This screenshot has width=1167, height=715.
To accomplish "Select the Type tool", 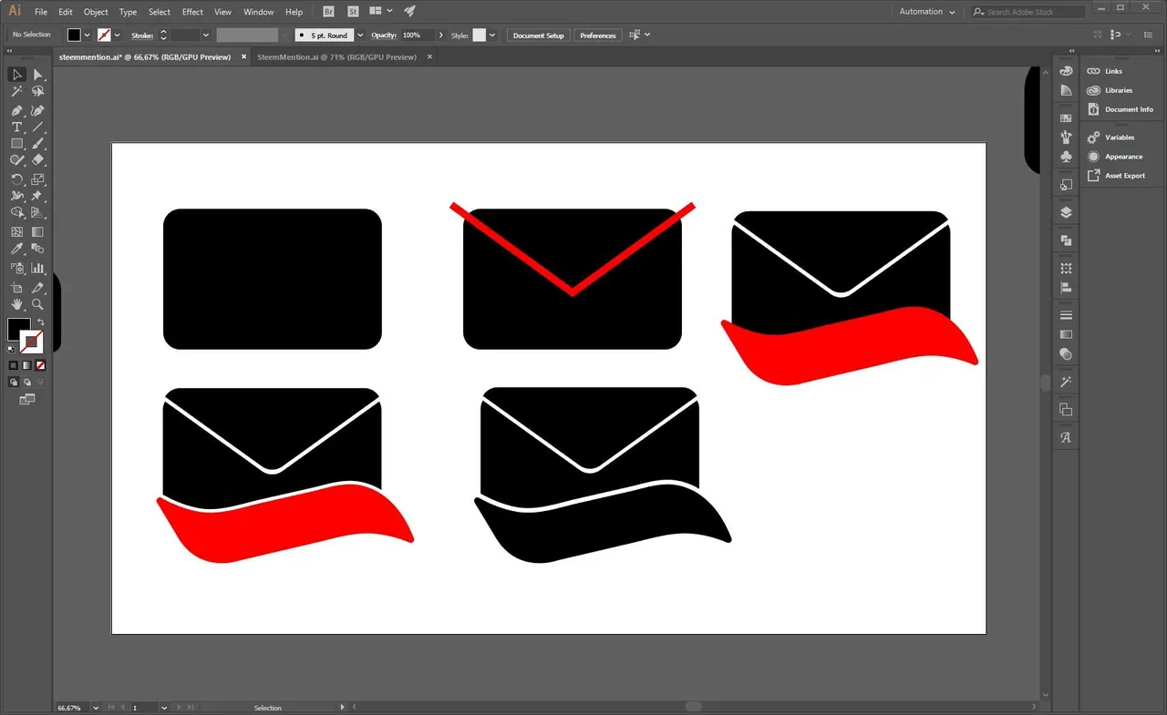I will coord(17,128).
